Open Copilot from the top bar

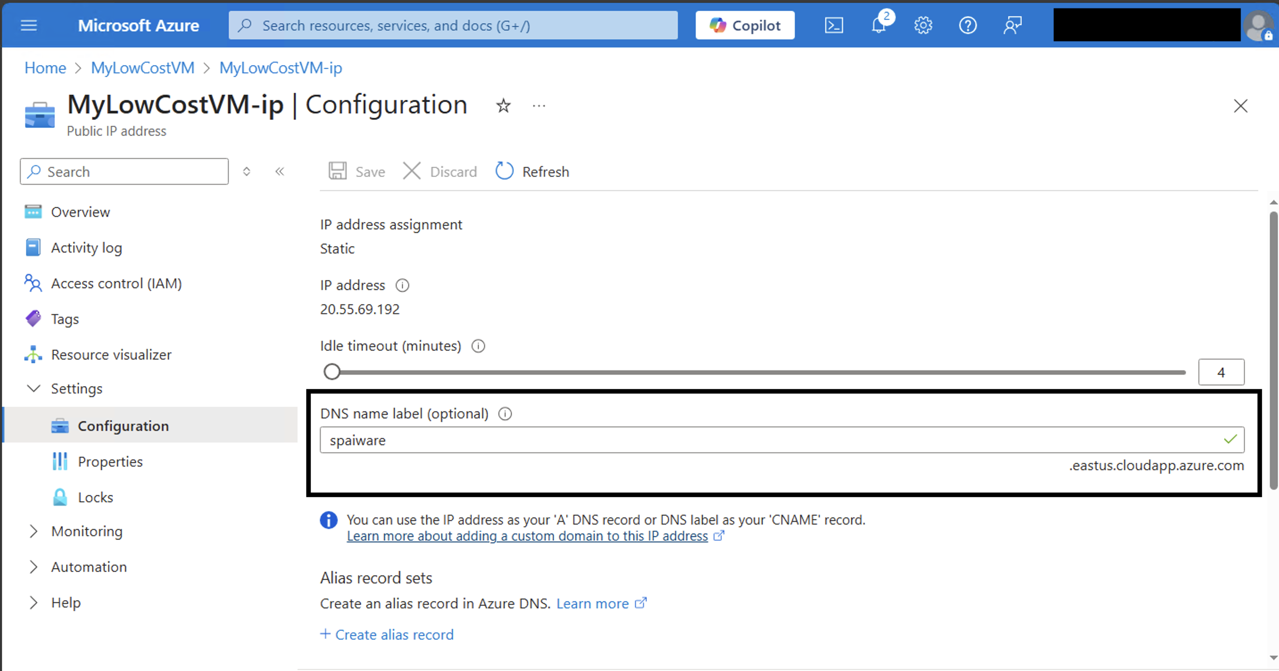pyautogui.click(x=745, y=25)
